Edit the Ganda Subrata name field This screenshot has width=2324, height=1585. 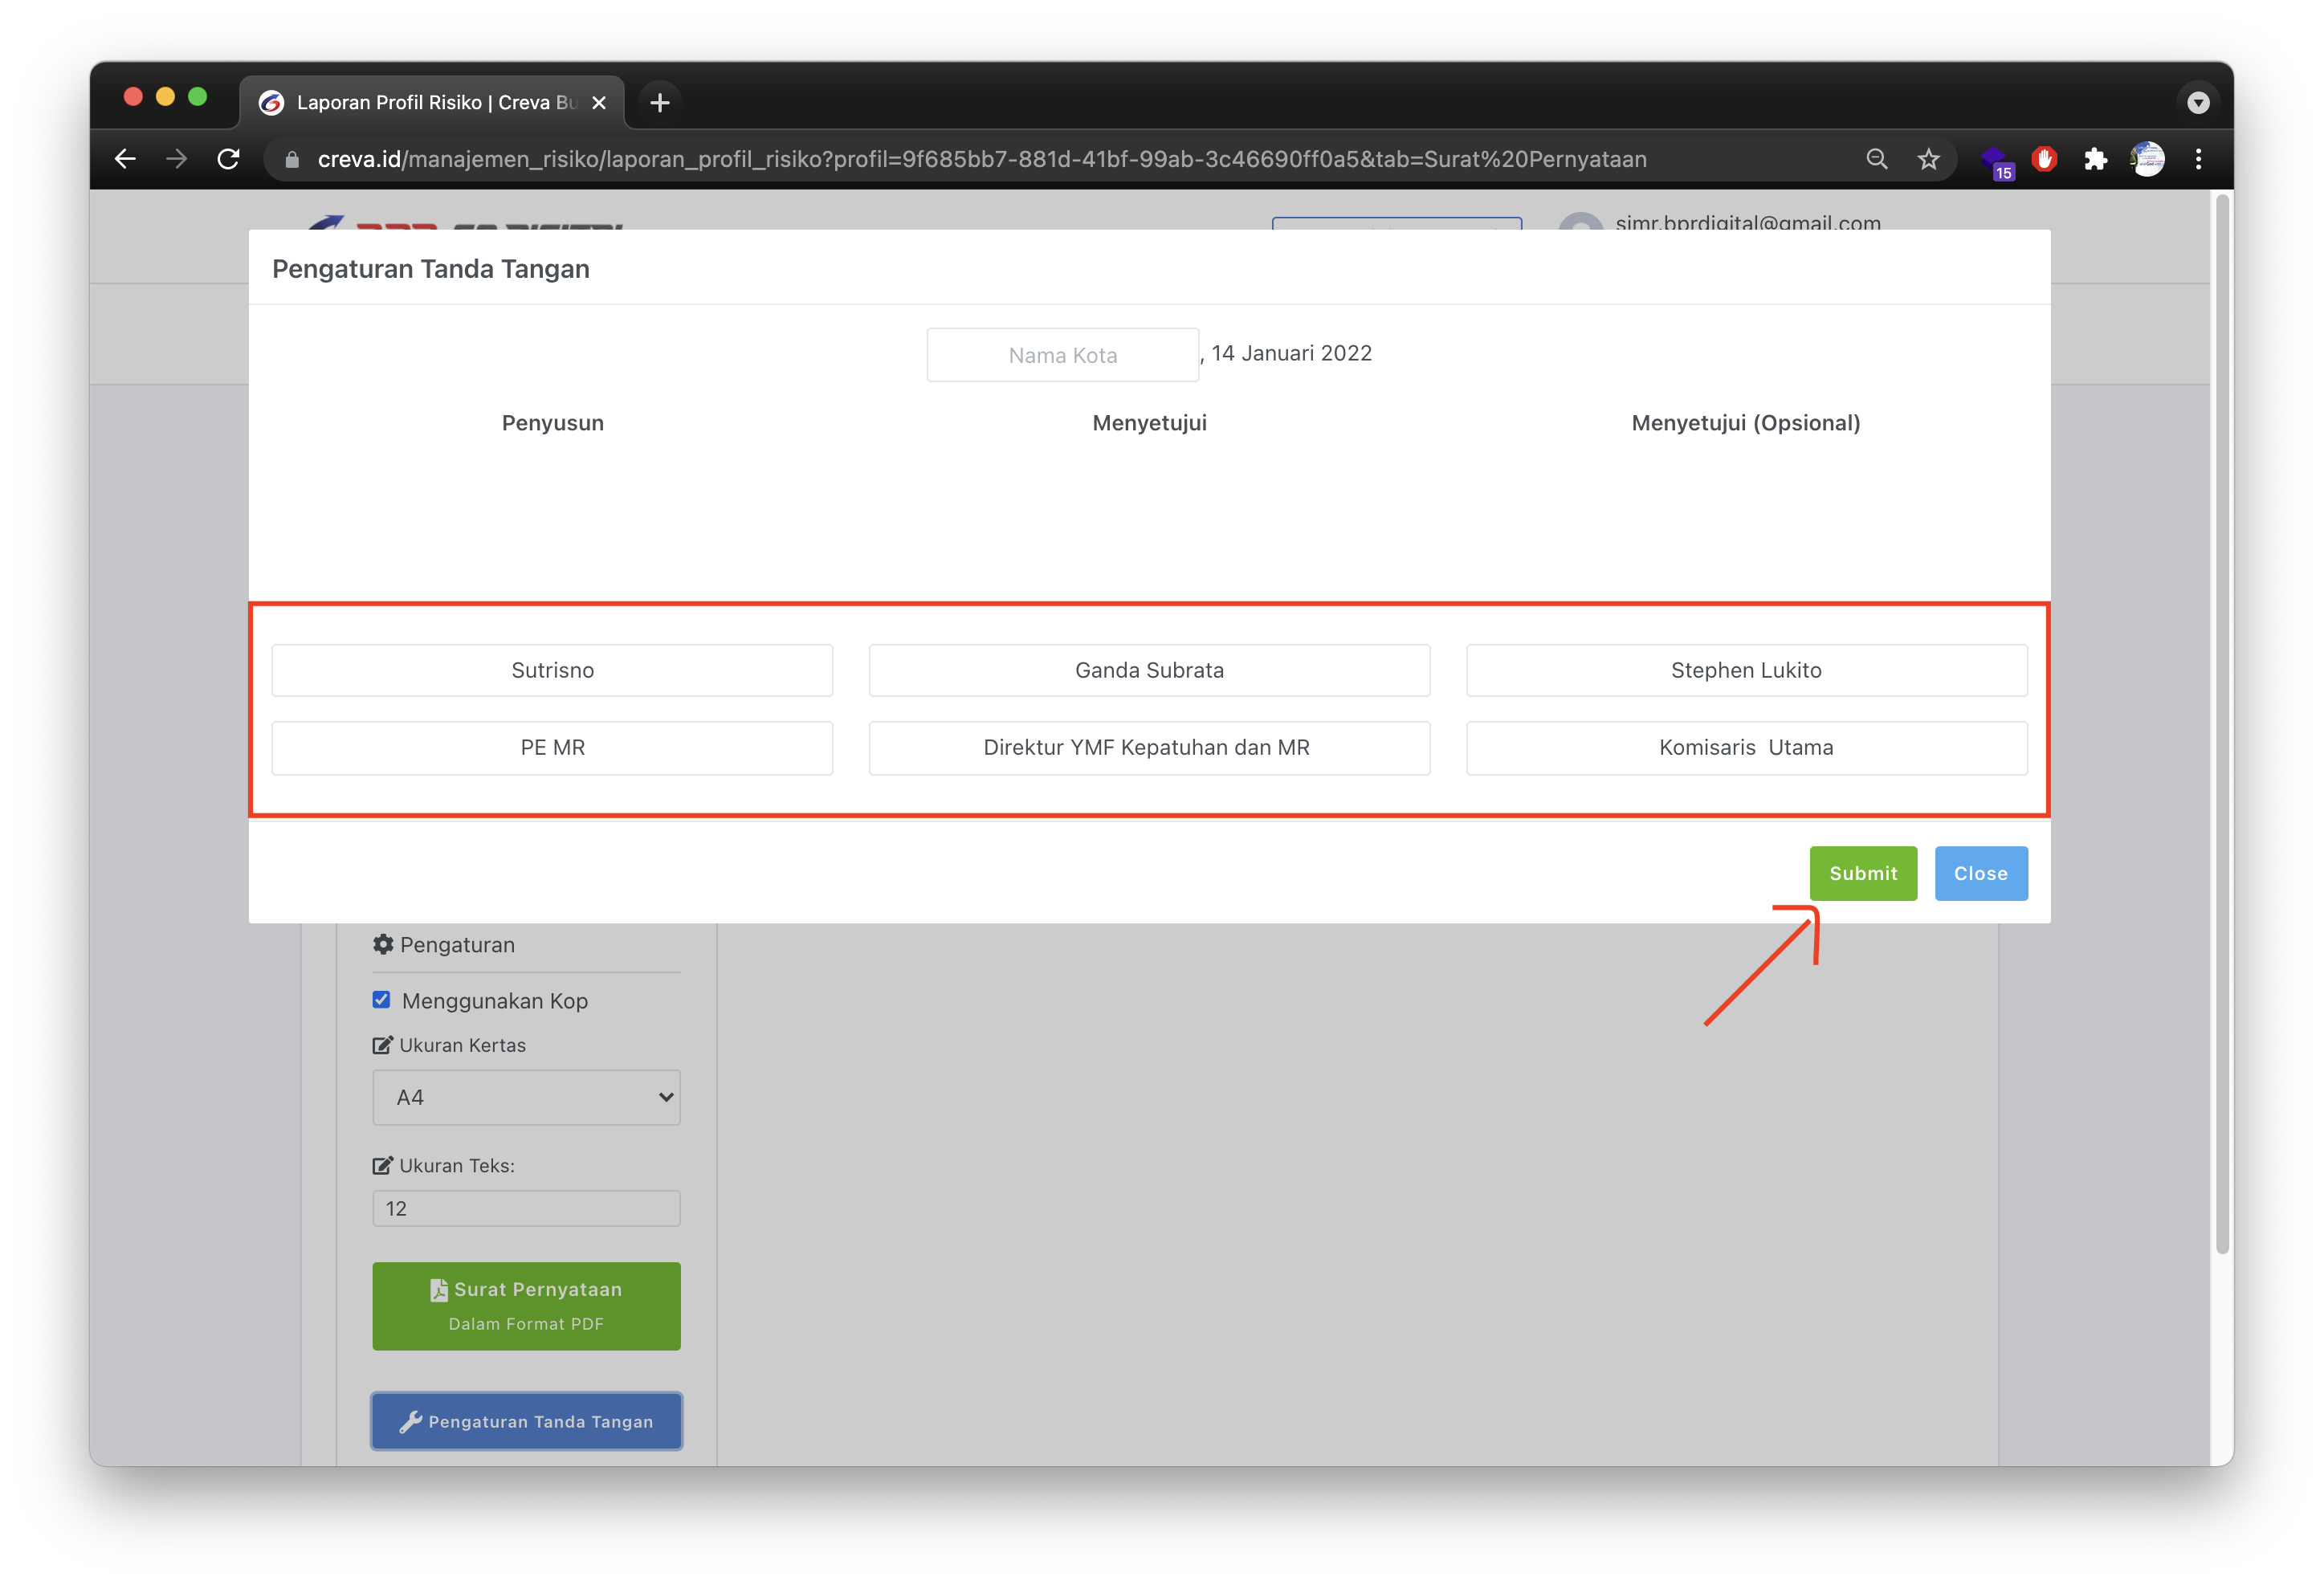[1149, 670]
